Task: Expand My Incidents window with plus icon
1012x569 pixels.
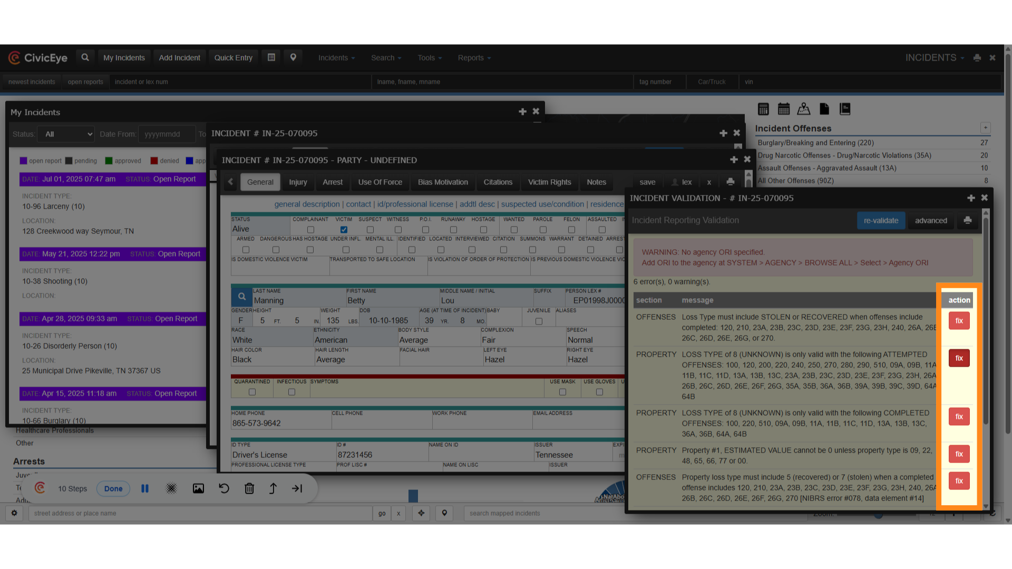Action: coord(522,112)
